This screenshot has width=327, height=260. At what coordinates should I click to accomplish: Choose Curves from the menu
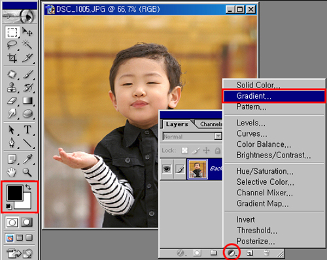click(x=274, y=134)
